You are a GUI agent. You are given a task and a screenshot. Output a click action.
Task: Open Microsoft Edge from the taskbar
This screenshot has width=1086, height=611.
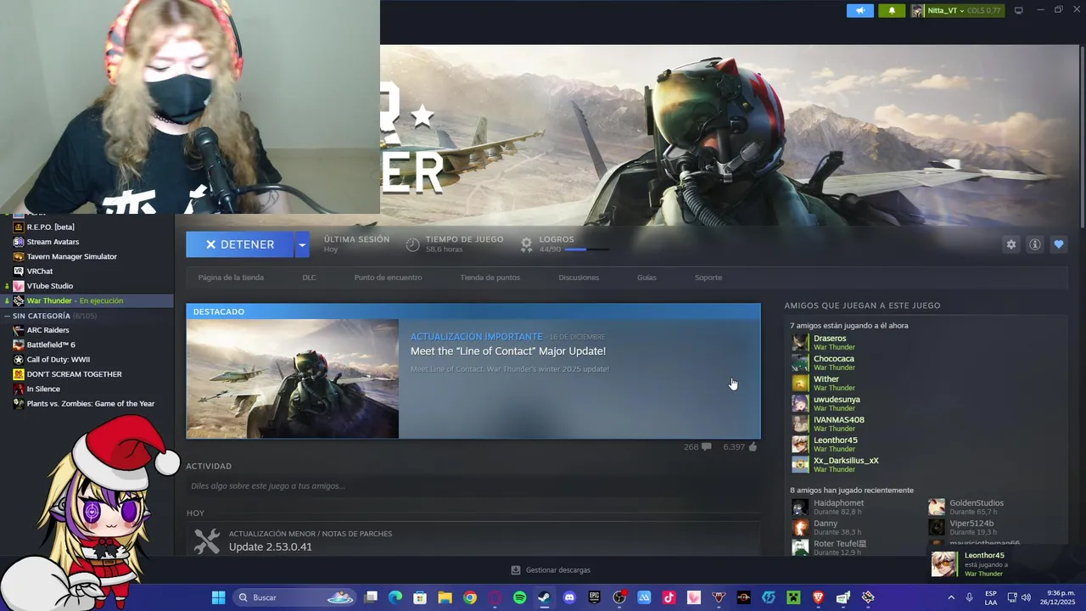click(x=395, y=597)
